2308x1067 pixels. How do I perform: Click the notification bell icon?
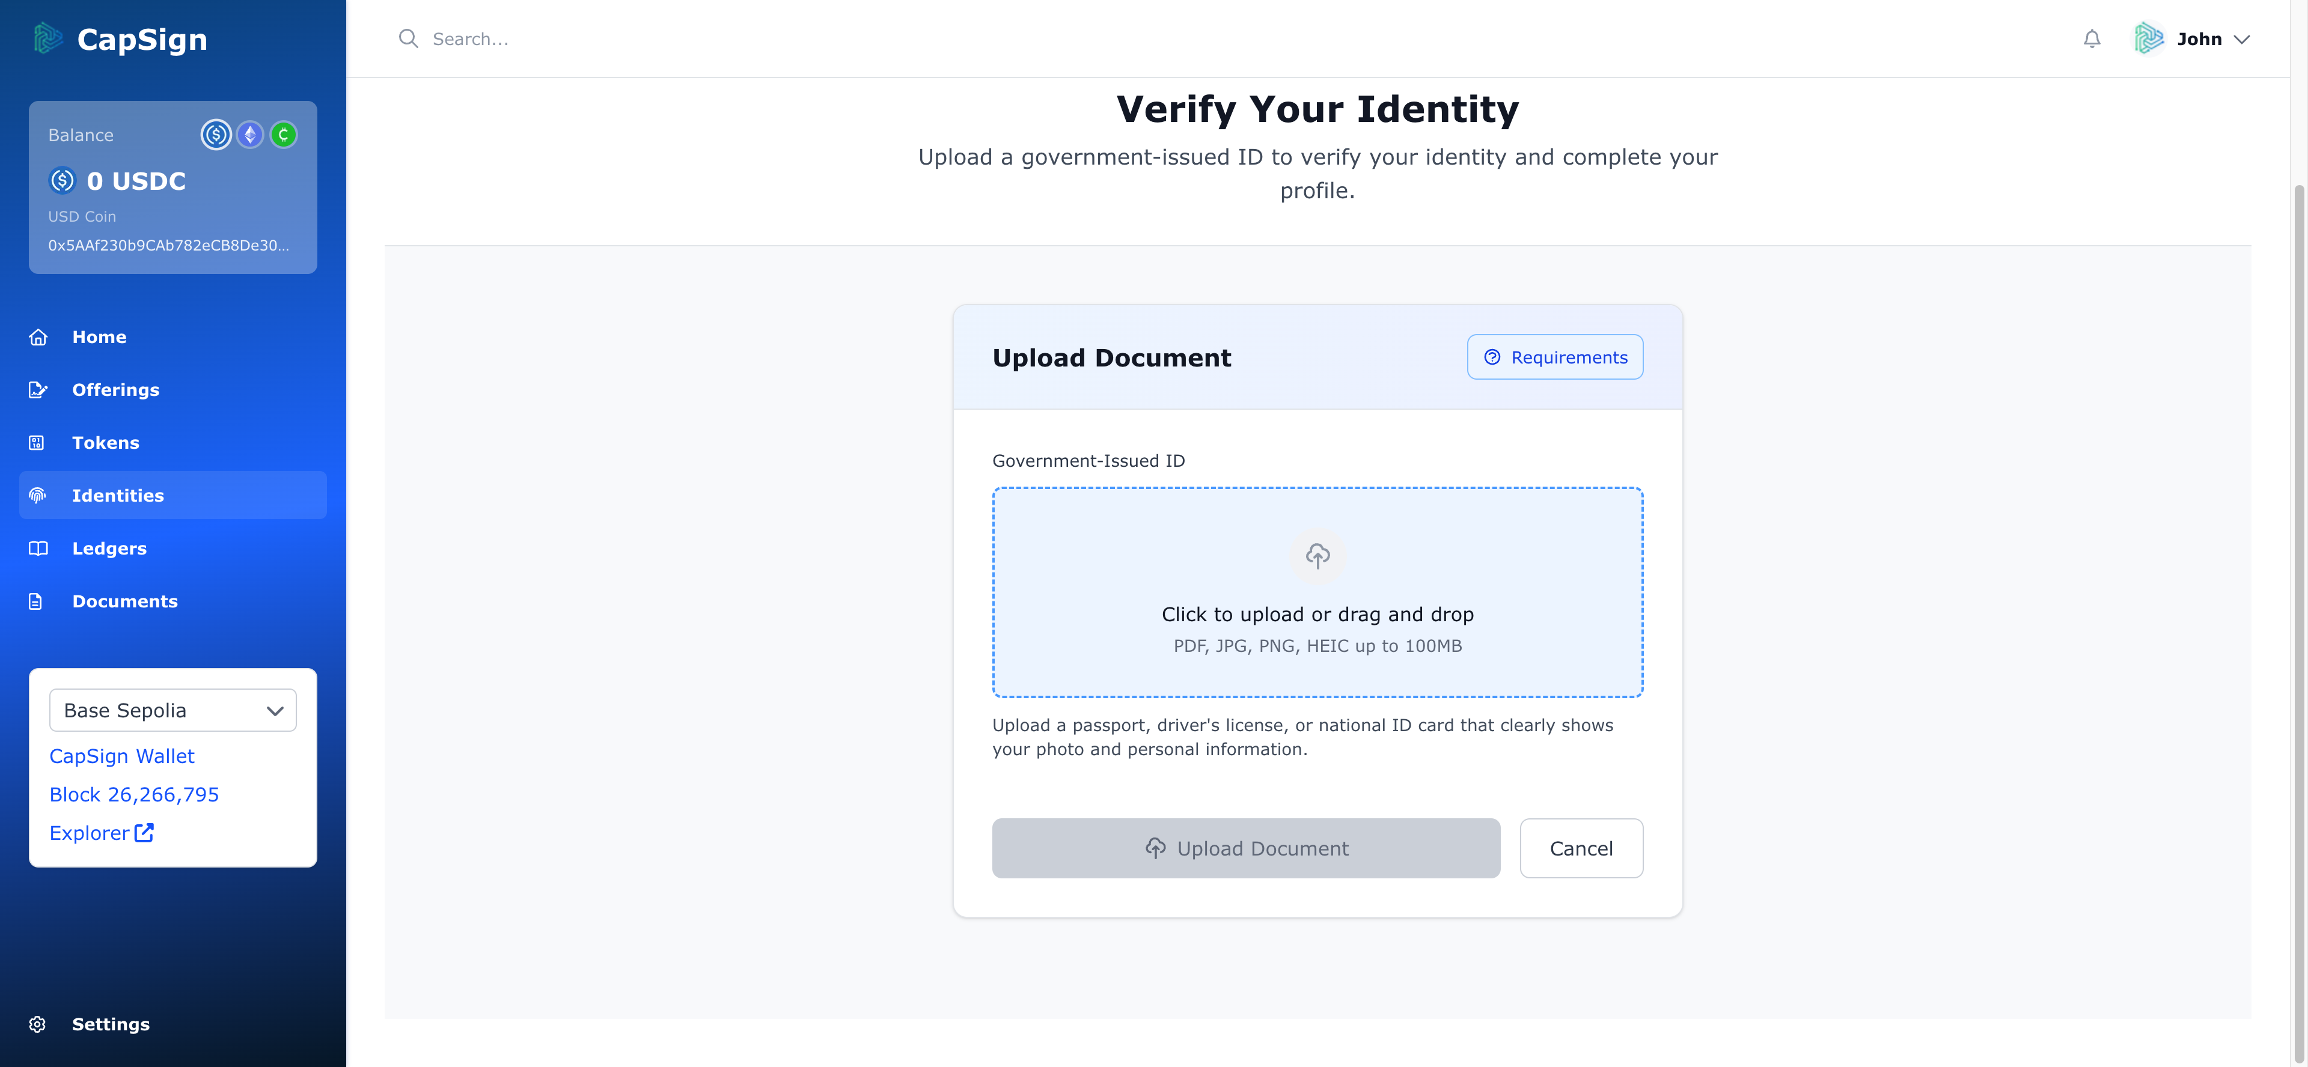[x=2091, y=38]
